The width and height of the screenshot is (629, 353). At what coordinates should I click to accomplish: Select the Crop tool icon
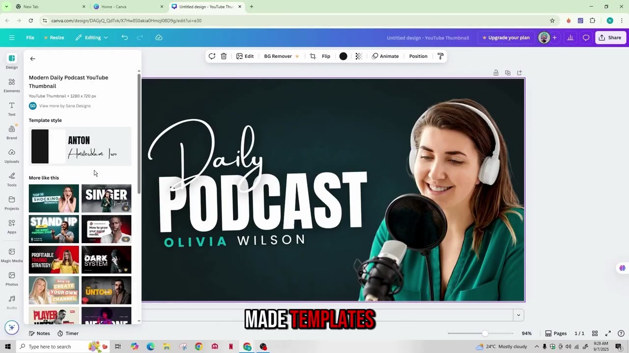(x=313, y=56)
